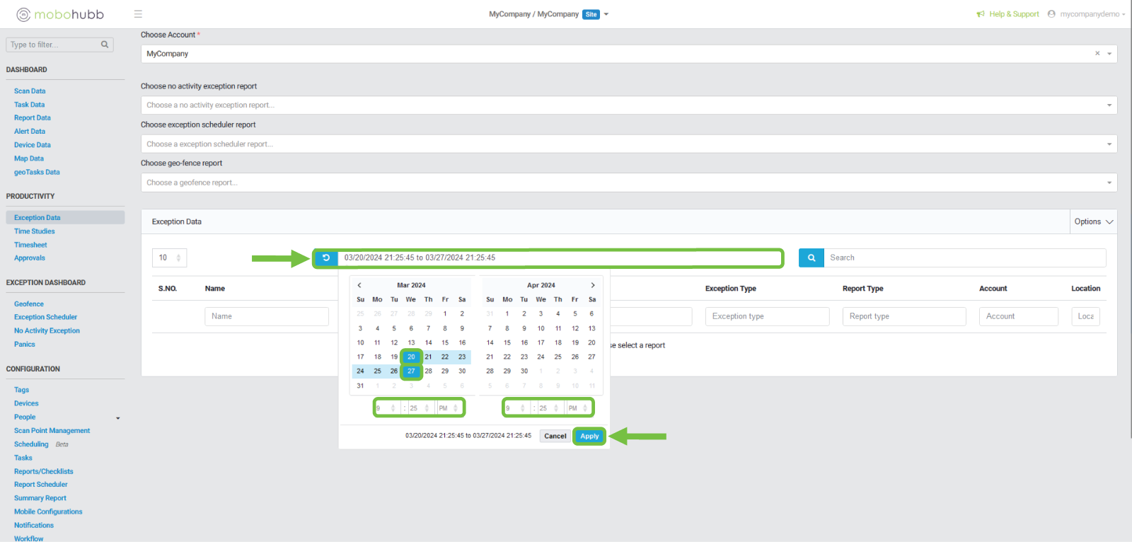The width and height of the screenshot is (1132, 542).
Task: Expand the People sidebar submenu
Action: [117, 417]
